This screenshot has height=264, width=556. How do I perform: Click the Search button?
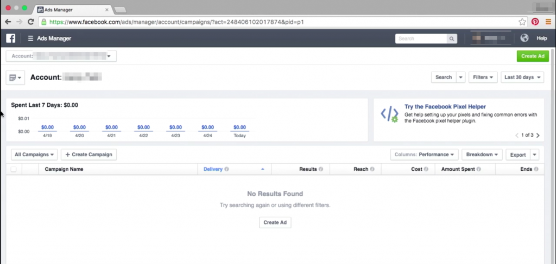pos(444,77)
